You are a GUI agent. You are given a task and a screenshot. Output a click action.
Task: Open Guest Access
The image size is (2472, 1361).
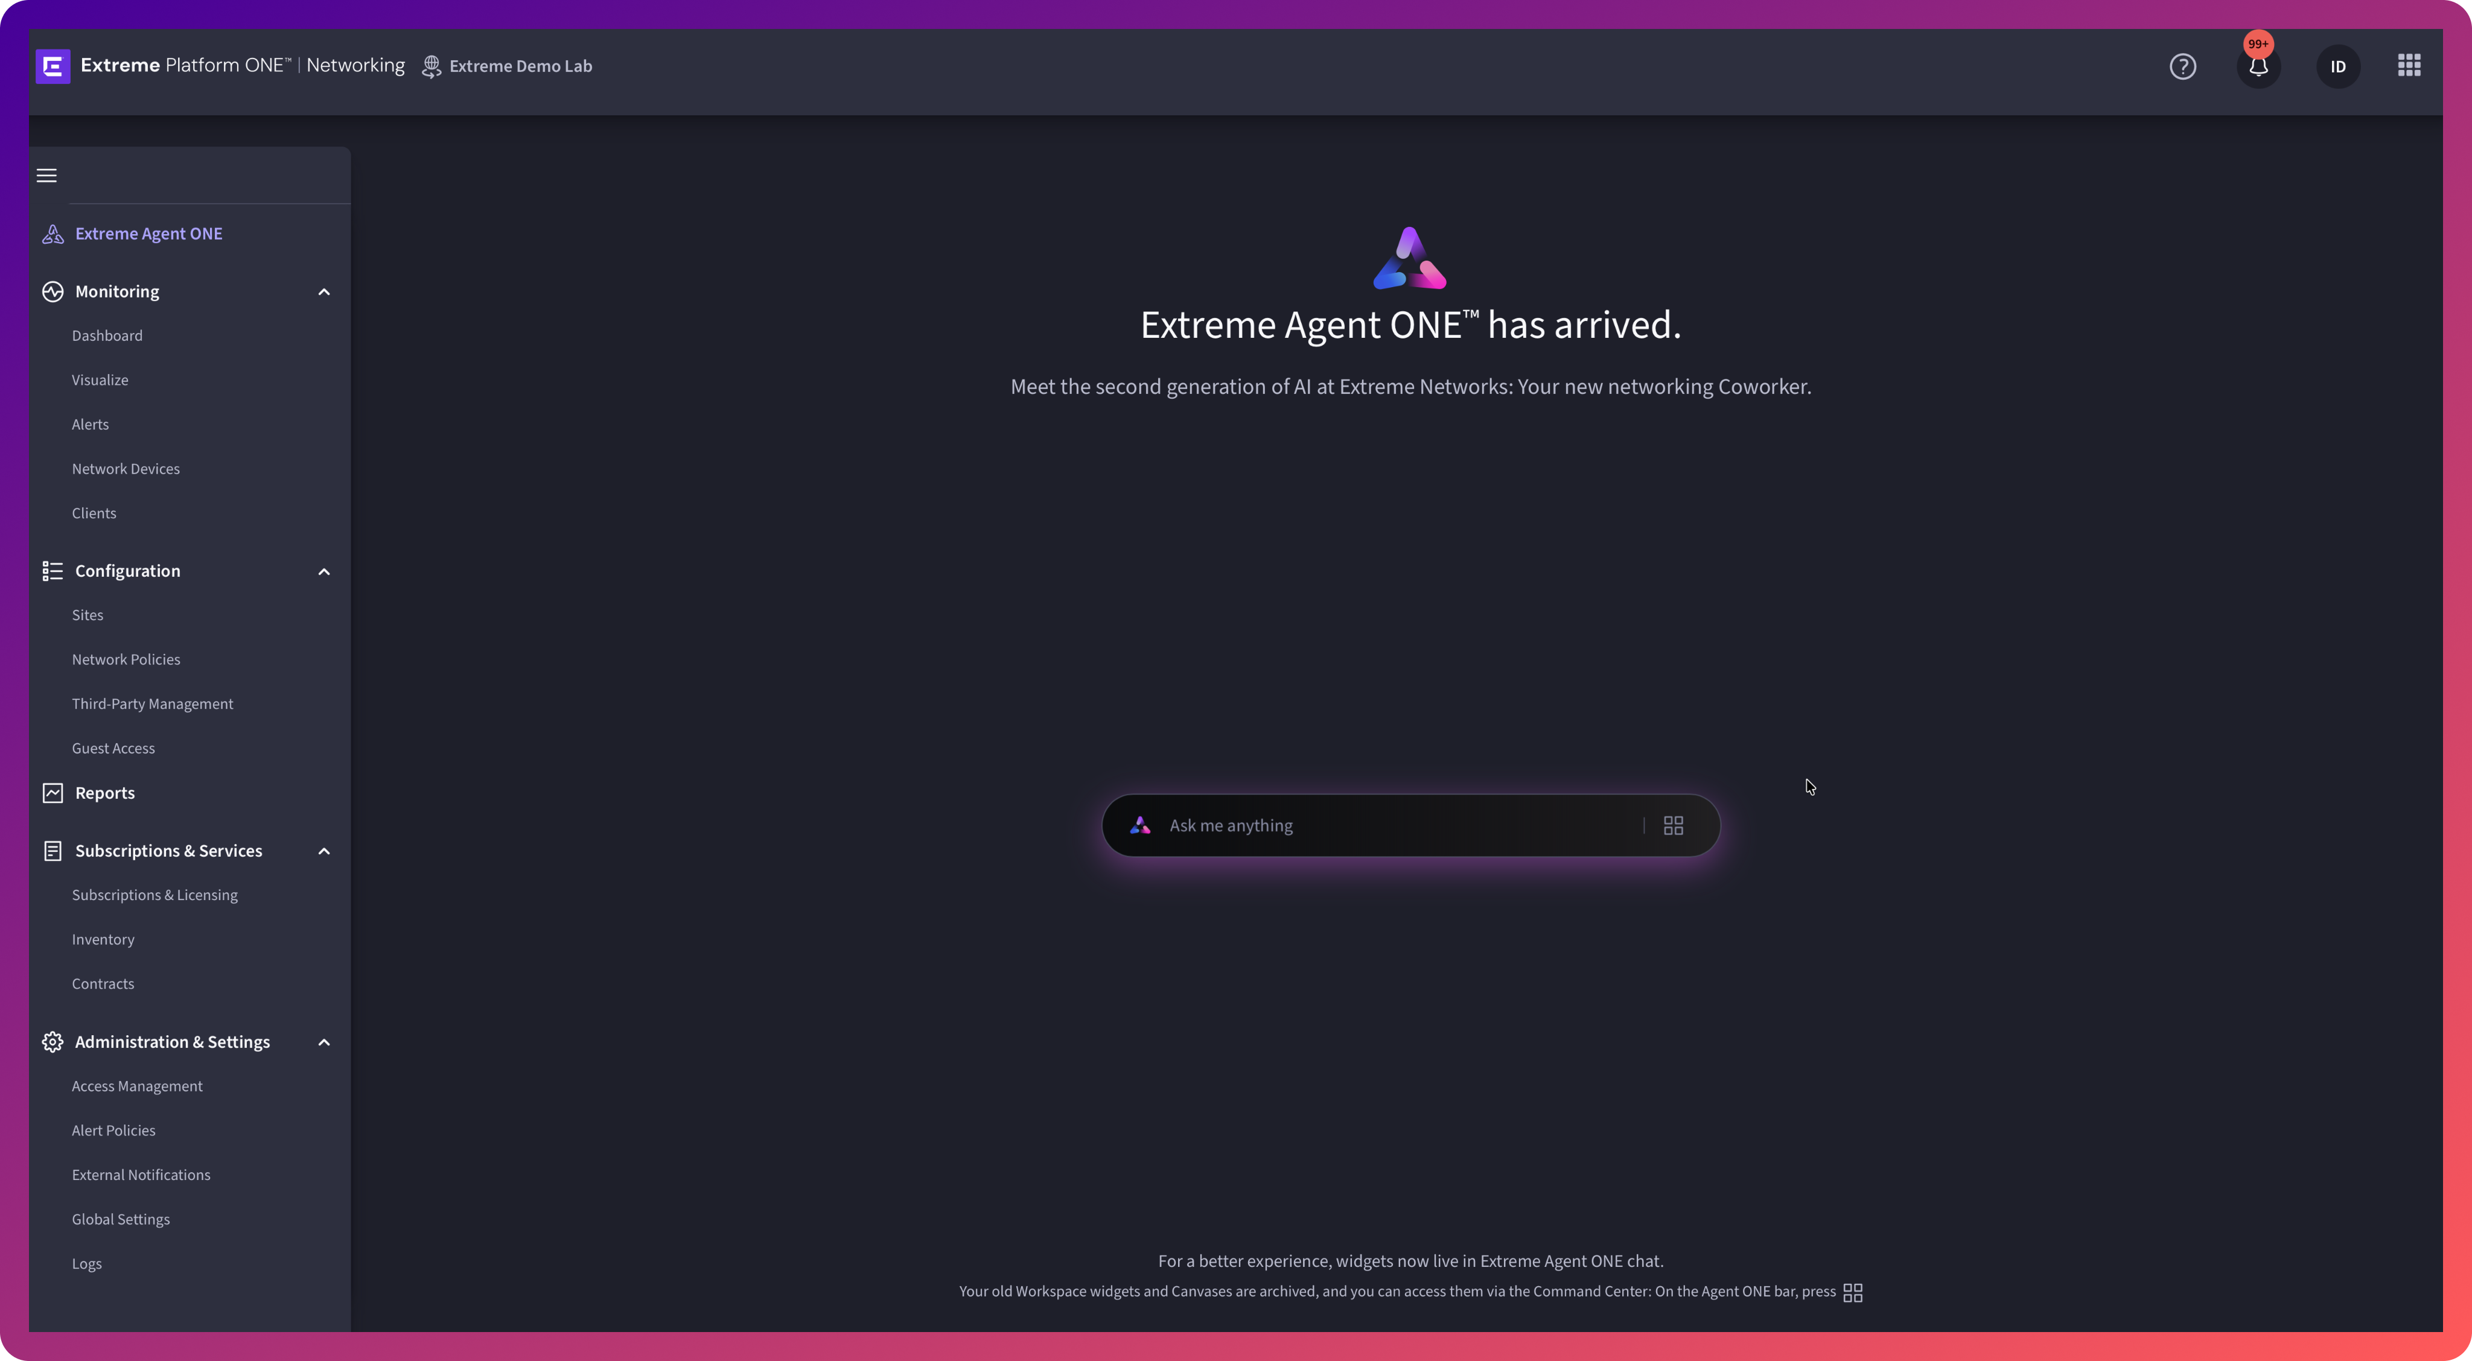point(113,749)
